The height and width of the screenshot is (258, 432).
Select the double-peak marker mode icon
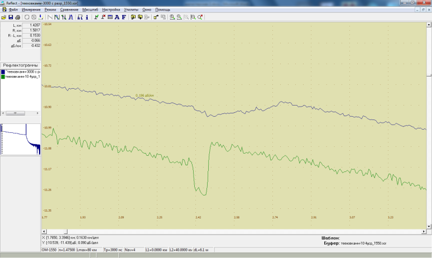point(70,17)
